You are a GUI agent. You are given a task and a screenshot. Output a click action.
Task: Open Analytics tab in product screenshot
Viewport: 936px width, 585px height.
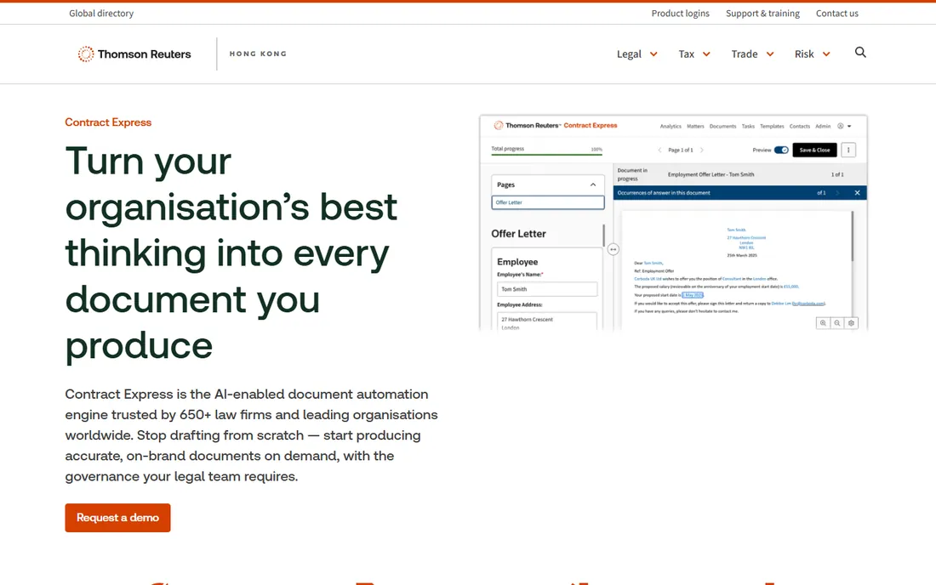671,127
